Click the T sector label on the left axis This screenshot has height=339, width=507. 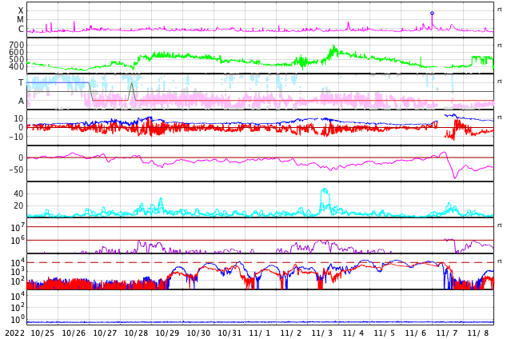(21, 82)
